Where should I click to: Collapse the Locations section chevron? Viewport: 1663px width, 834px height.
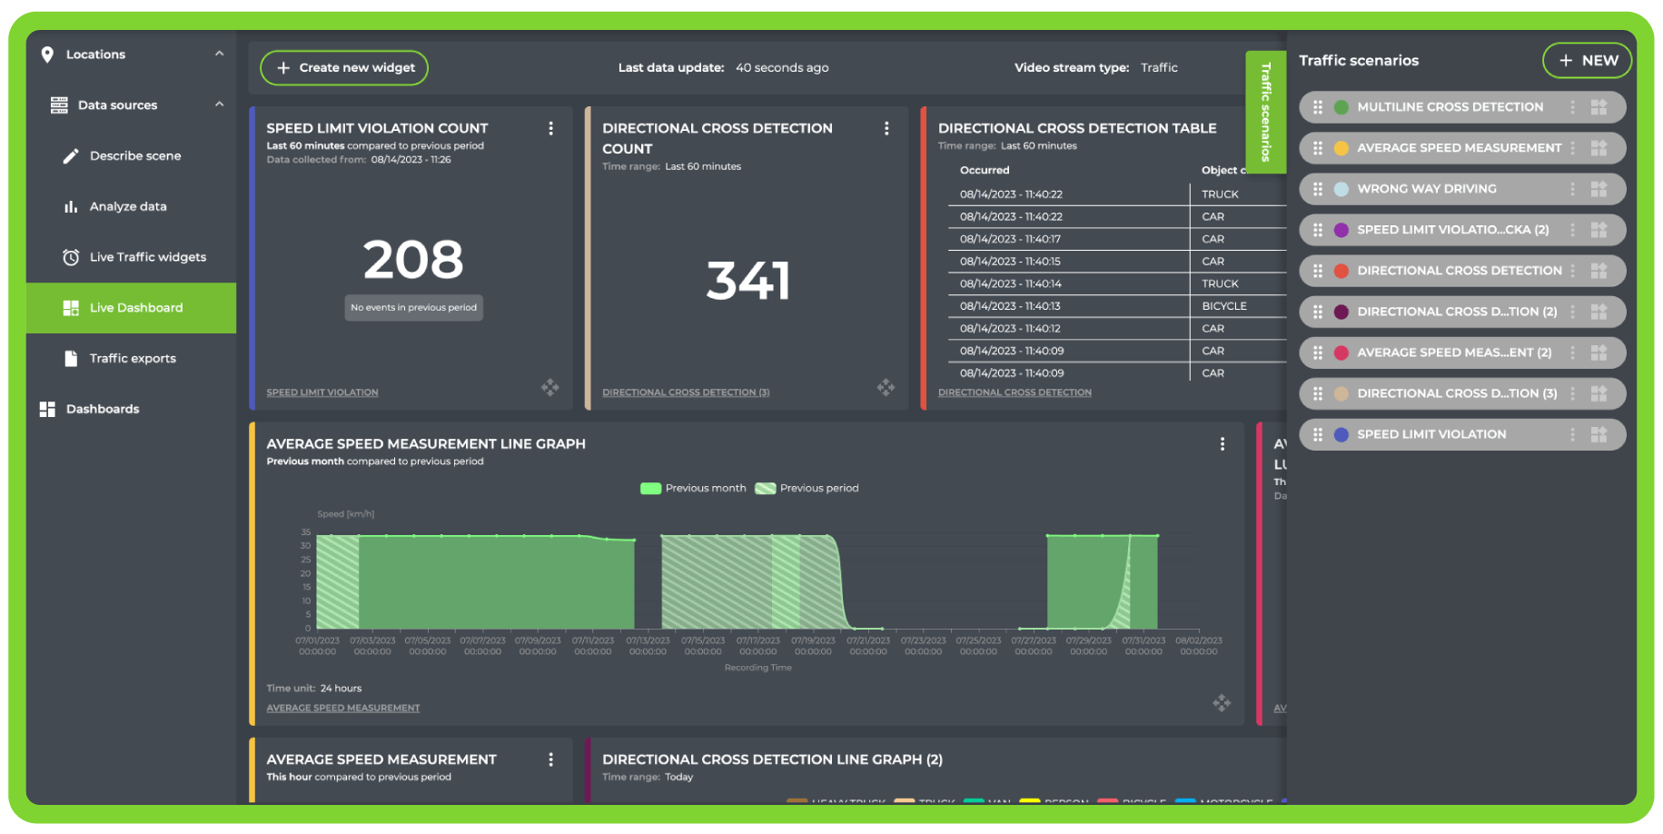click(x=219, y=54)
